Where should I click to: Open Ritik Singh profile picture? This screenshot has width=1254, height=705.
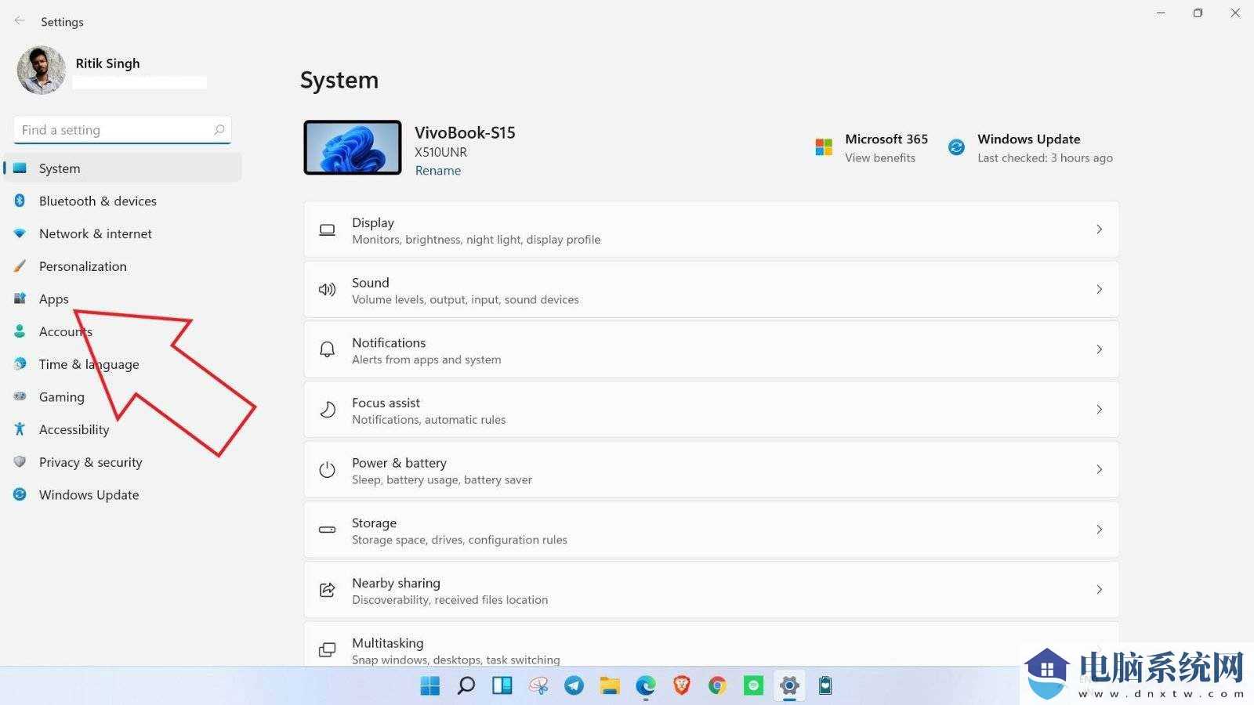42,70
